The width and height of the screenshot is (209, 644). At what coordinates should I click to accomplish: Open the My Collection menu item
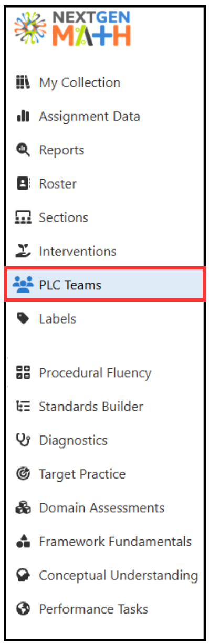pos(79,82)
